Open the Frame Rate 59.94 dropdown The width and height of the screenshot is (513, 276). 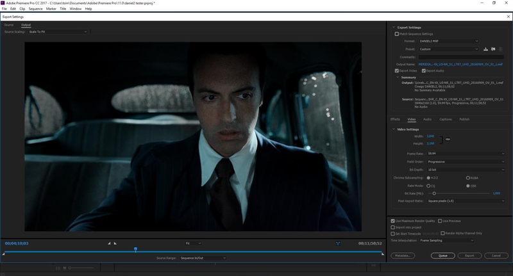466,154
